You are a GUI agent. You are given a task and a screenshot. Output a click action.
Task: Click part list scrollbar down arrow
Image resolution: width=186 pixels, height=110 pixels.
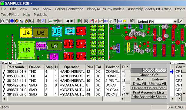coord(128,94)
